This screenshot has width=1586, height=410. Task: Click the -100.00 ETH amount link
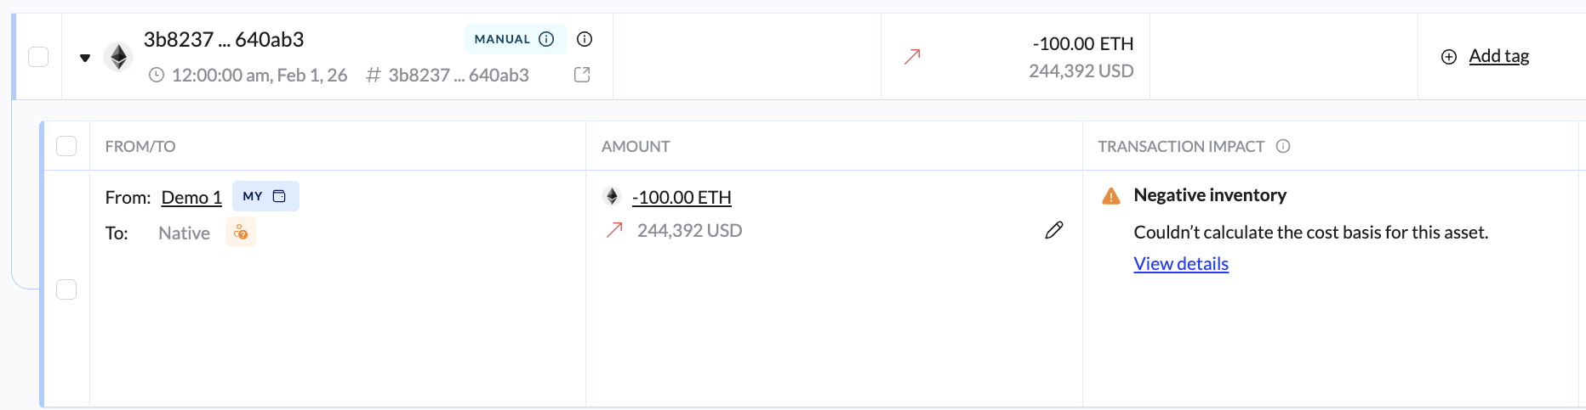click(682, 197)
